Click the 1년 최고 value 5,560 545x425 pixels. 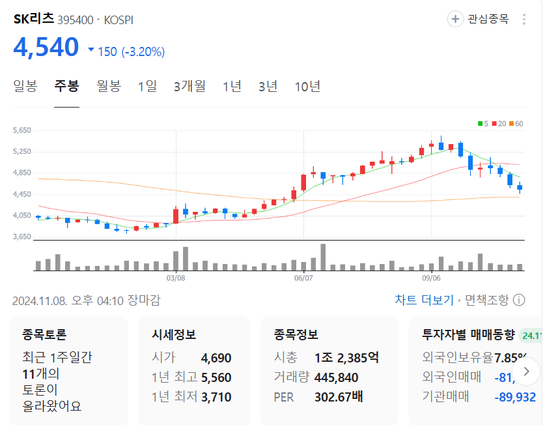(216, 377)
